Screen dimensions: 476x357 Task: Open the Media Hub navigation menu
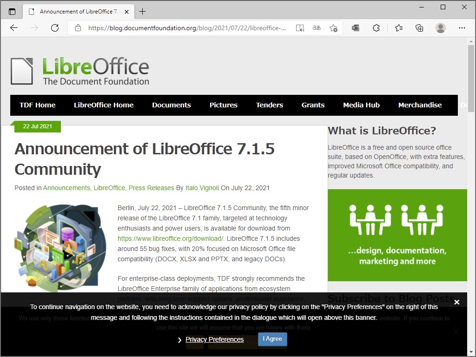(361, 105)
